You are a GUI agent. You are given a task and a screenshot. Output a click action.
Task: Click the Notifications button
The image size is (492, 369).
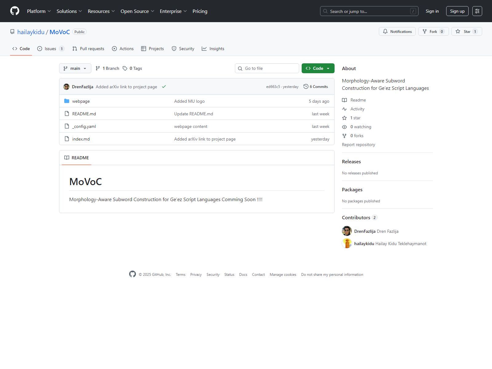tap(397, 31)
